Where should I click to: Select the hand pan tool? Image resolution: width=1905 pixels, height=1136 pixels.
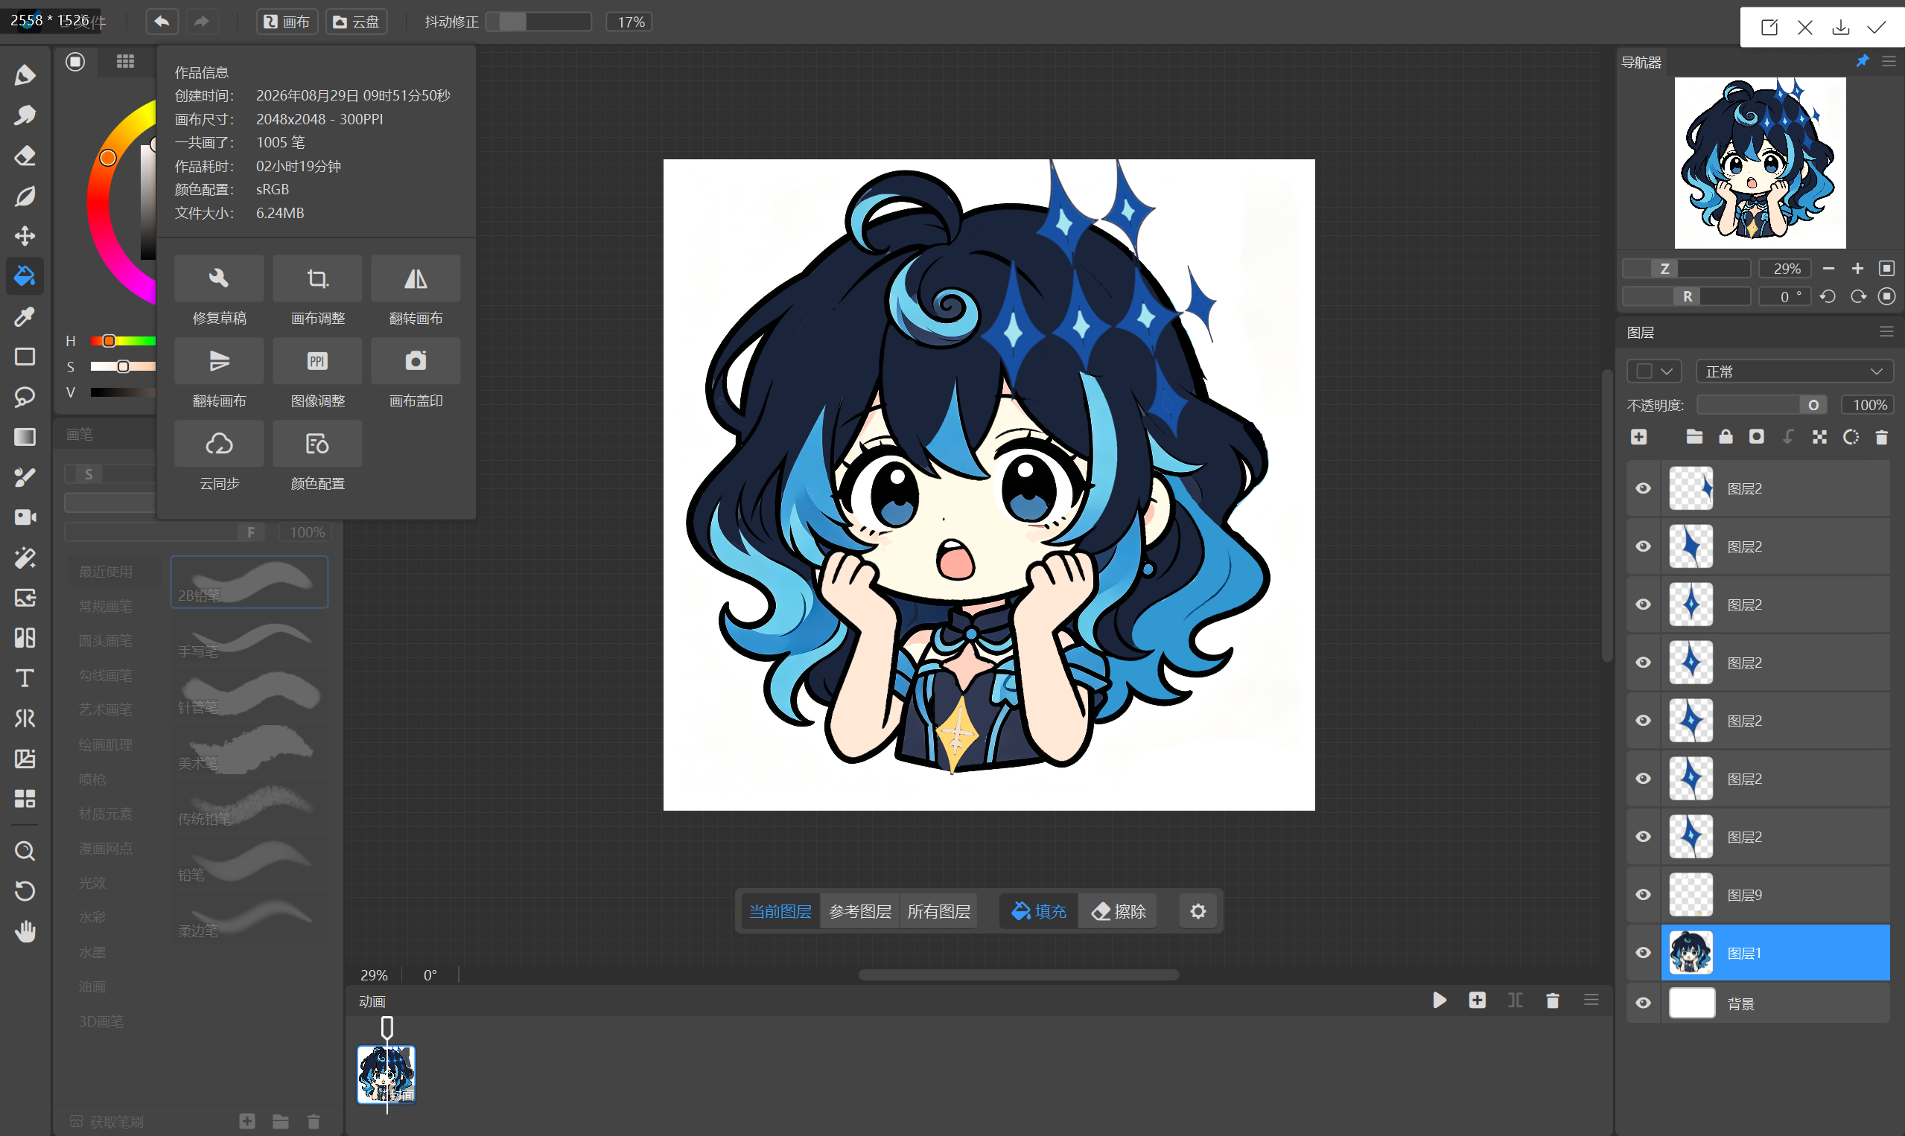(x=25, y=931)
